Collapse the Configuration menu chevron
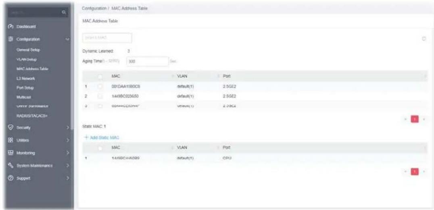This screenshot has height=210, width=434. click(68, 40)
